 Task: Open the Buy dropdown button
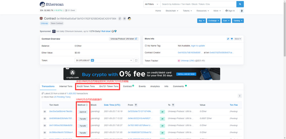pos(201,21)
